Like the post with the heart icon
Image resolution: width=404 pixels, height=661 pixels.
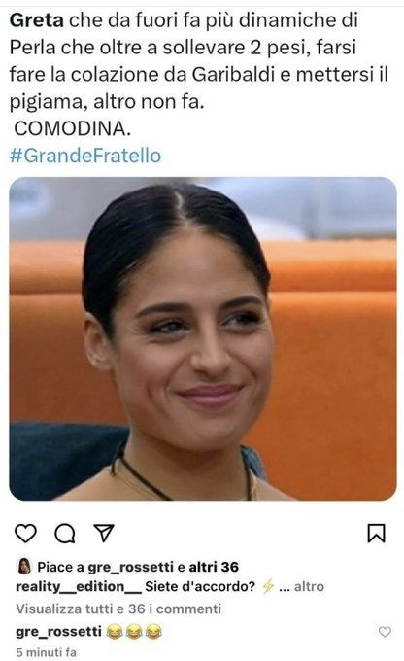click(x=25, y=534)
